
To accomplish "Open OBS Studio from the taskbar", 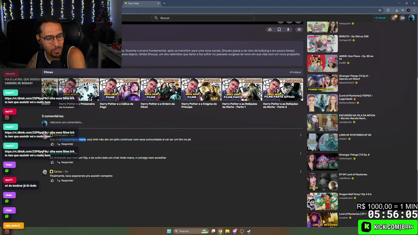I will pos(242,231).
